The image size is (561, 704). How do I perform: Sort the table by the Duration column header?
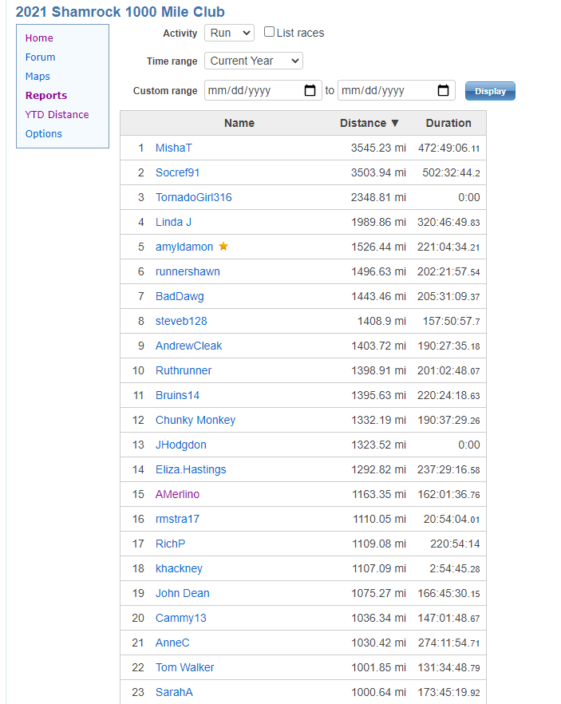[x=448, y=123]
